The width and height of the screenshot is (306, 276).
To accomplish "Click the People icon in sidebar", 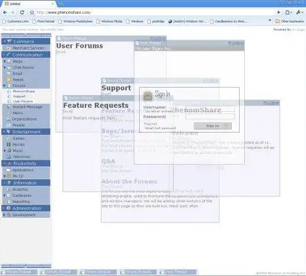I will pyautogui.click(x=9, y=125).
